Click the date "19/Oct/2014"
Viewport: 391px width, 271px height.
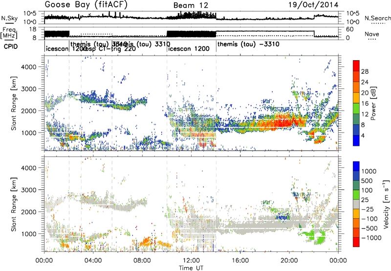pos(313,5)
